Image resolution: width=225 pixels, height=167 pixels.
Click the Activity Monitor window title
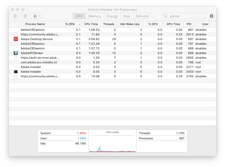[x=112, y=10]
